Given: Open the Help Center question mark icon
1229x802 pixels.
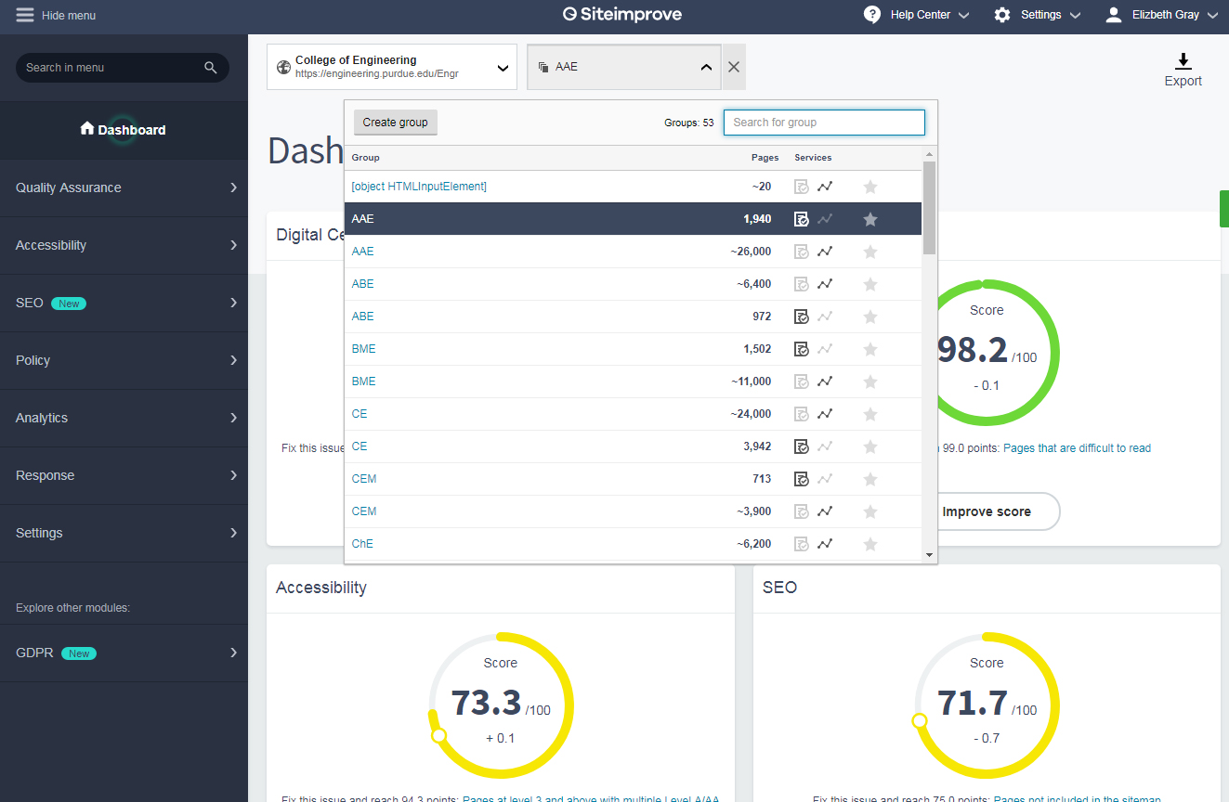Looking at the screenshot, I should point(872,15).
